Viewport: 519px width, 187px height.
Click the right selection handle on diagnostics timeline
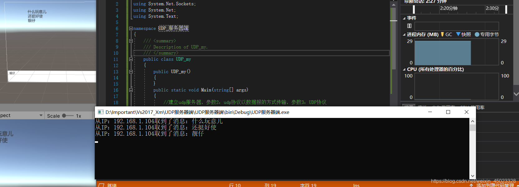click(x=506, y=9)
